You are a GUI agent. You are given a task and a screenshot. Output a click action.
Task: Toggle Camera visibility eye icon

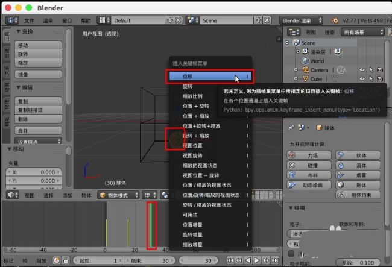coord(362,70)
